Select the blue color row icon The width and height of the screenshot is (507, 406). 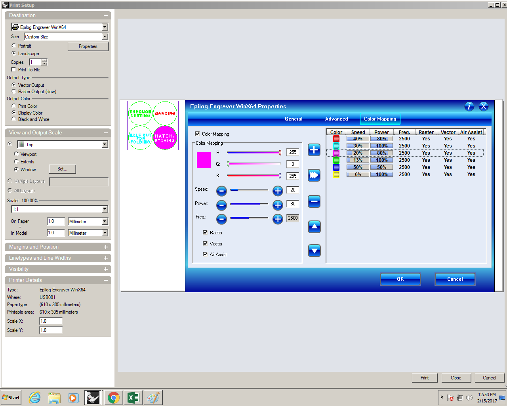click(336, 167)
